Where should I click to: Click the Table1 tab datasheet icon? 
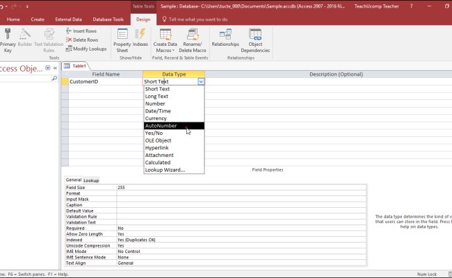(x=67, y=66)
